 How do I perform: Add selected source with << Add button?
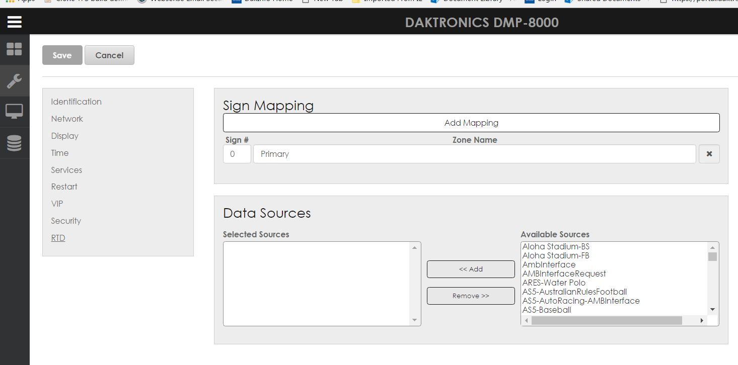(x=471, y=269)
